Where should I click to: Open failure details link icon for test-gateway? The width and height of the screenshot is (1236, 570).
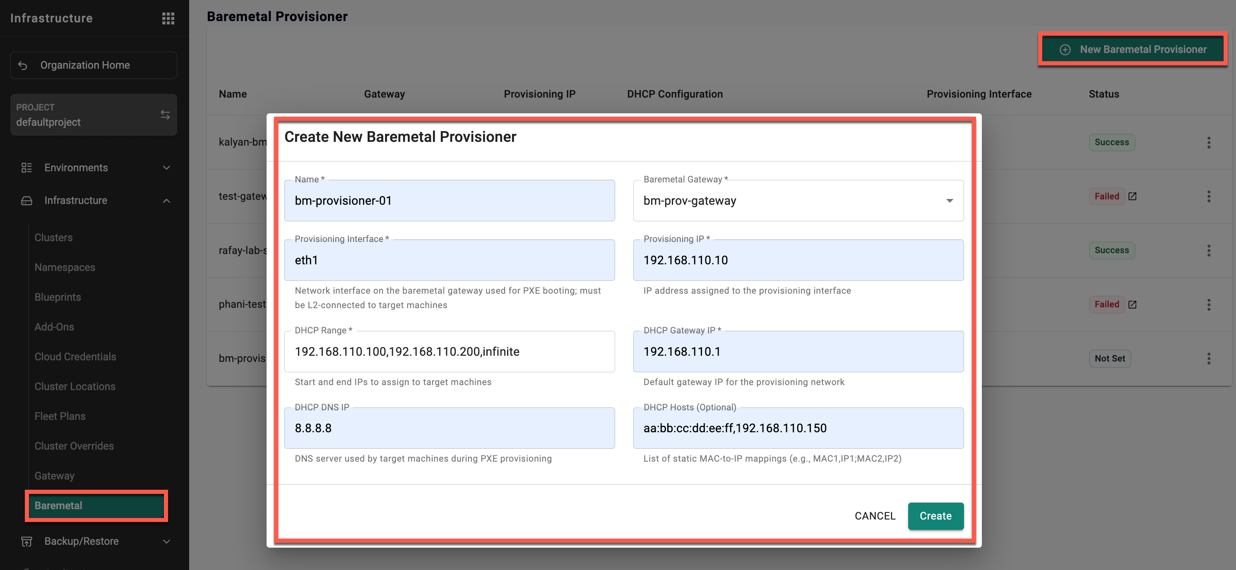(x=1133, y=196)
